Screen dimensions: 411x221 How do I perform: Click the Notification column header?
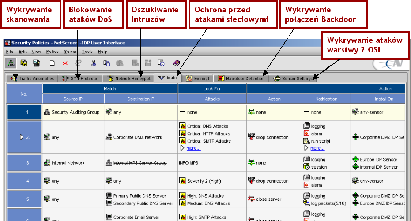[326, 99]
